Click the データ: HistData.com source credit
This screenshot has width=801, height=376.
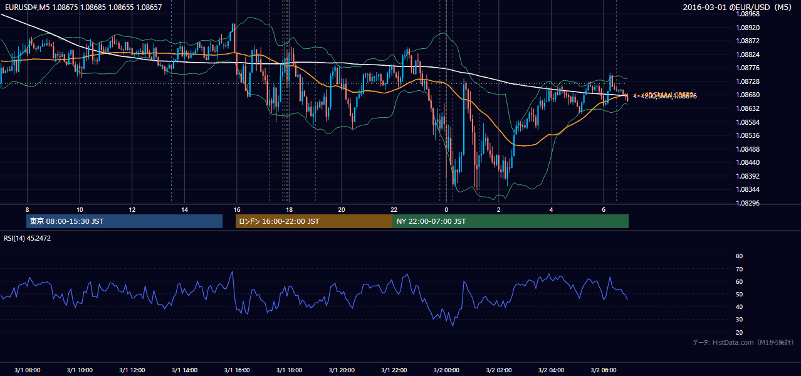click(743, 343)
